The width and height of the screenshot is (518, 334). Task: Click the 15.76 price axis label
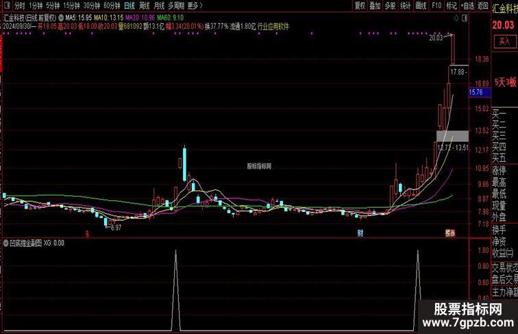[480, 93]
